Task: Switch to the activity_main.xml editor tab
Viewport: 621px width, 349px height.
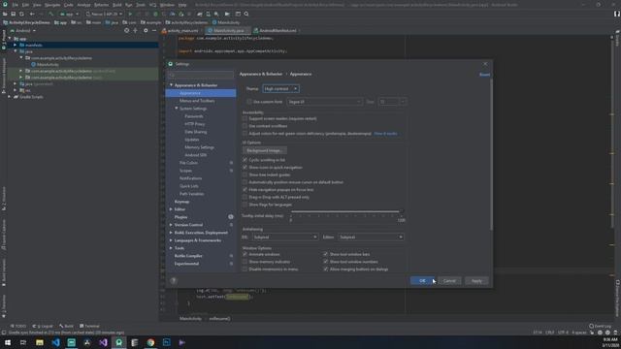Action: point(182,30)
